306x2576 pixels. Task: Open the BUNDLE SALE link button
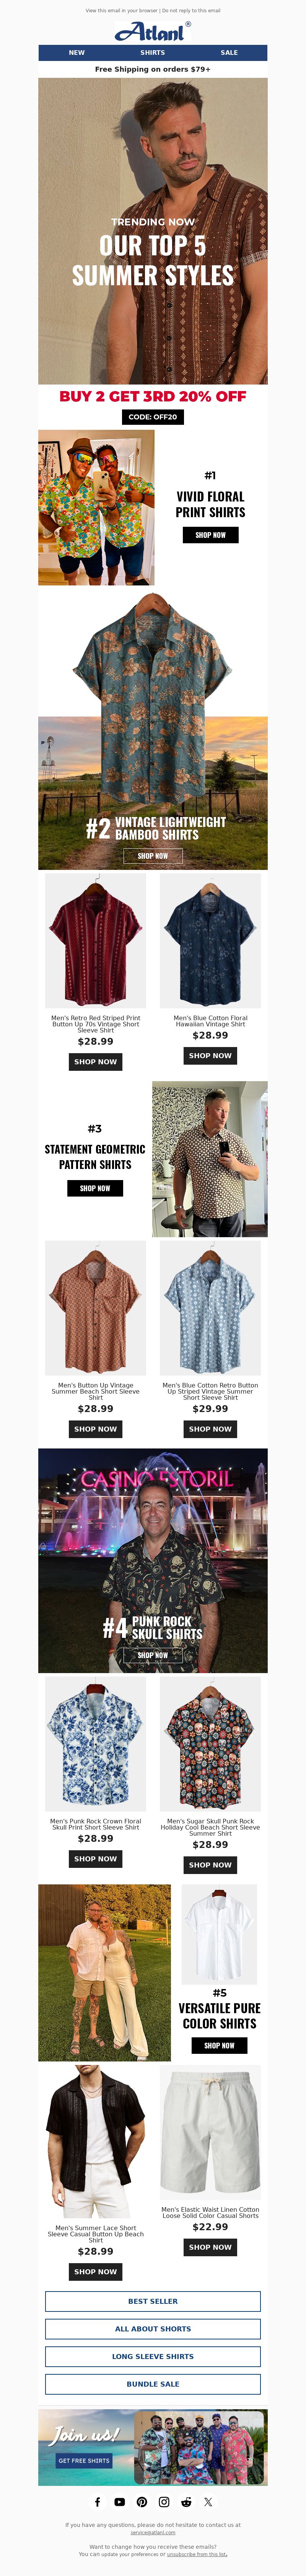153,2384
